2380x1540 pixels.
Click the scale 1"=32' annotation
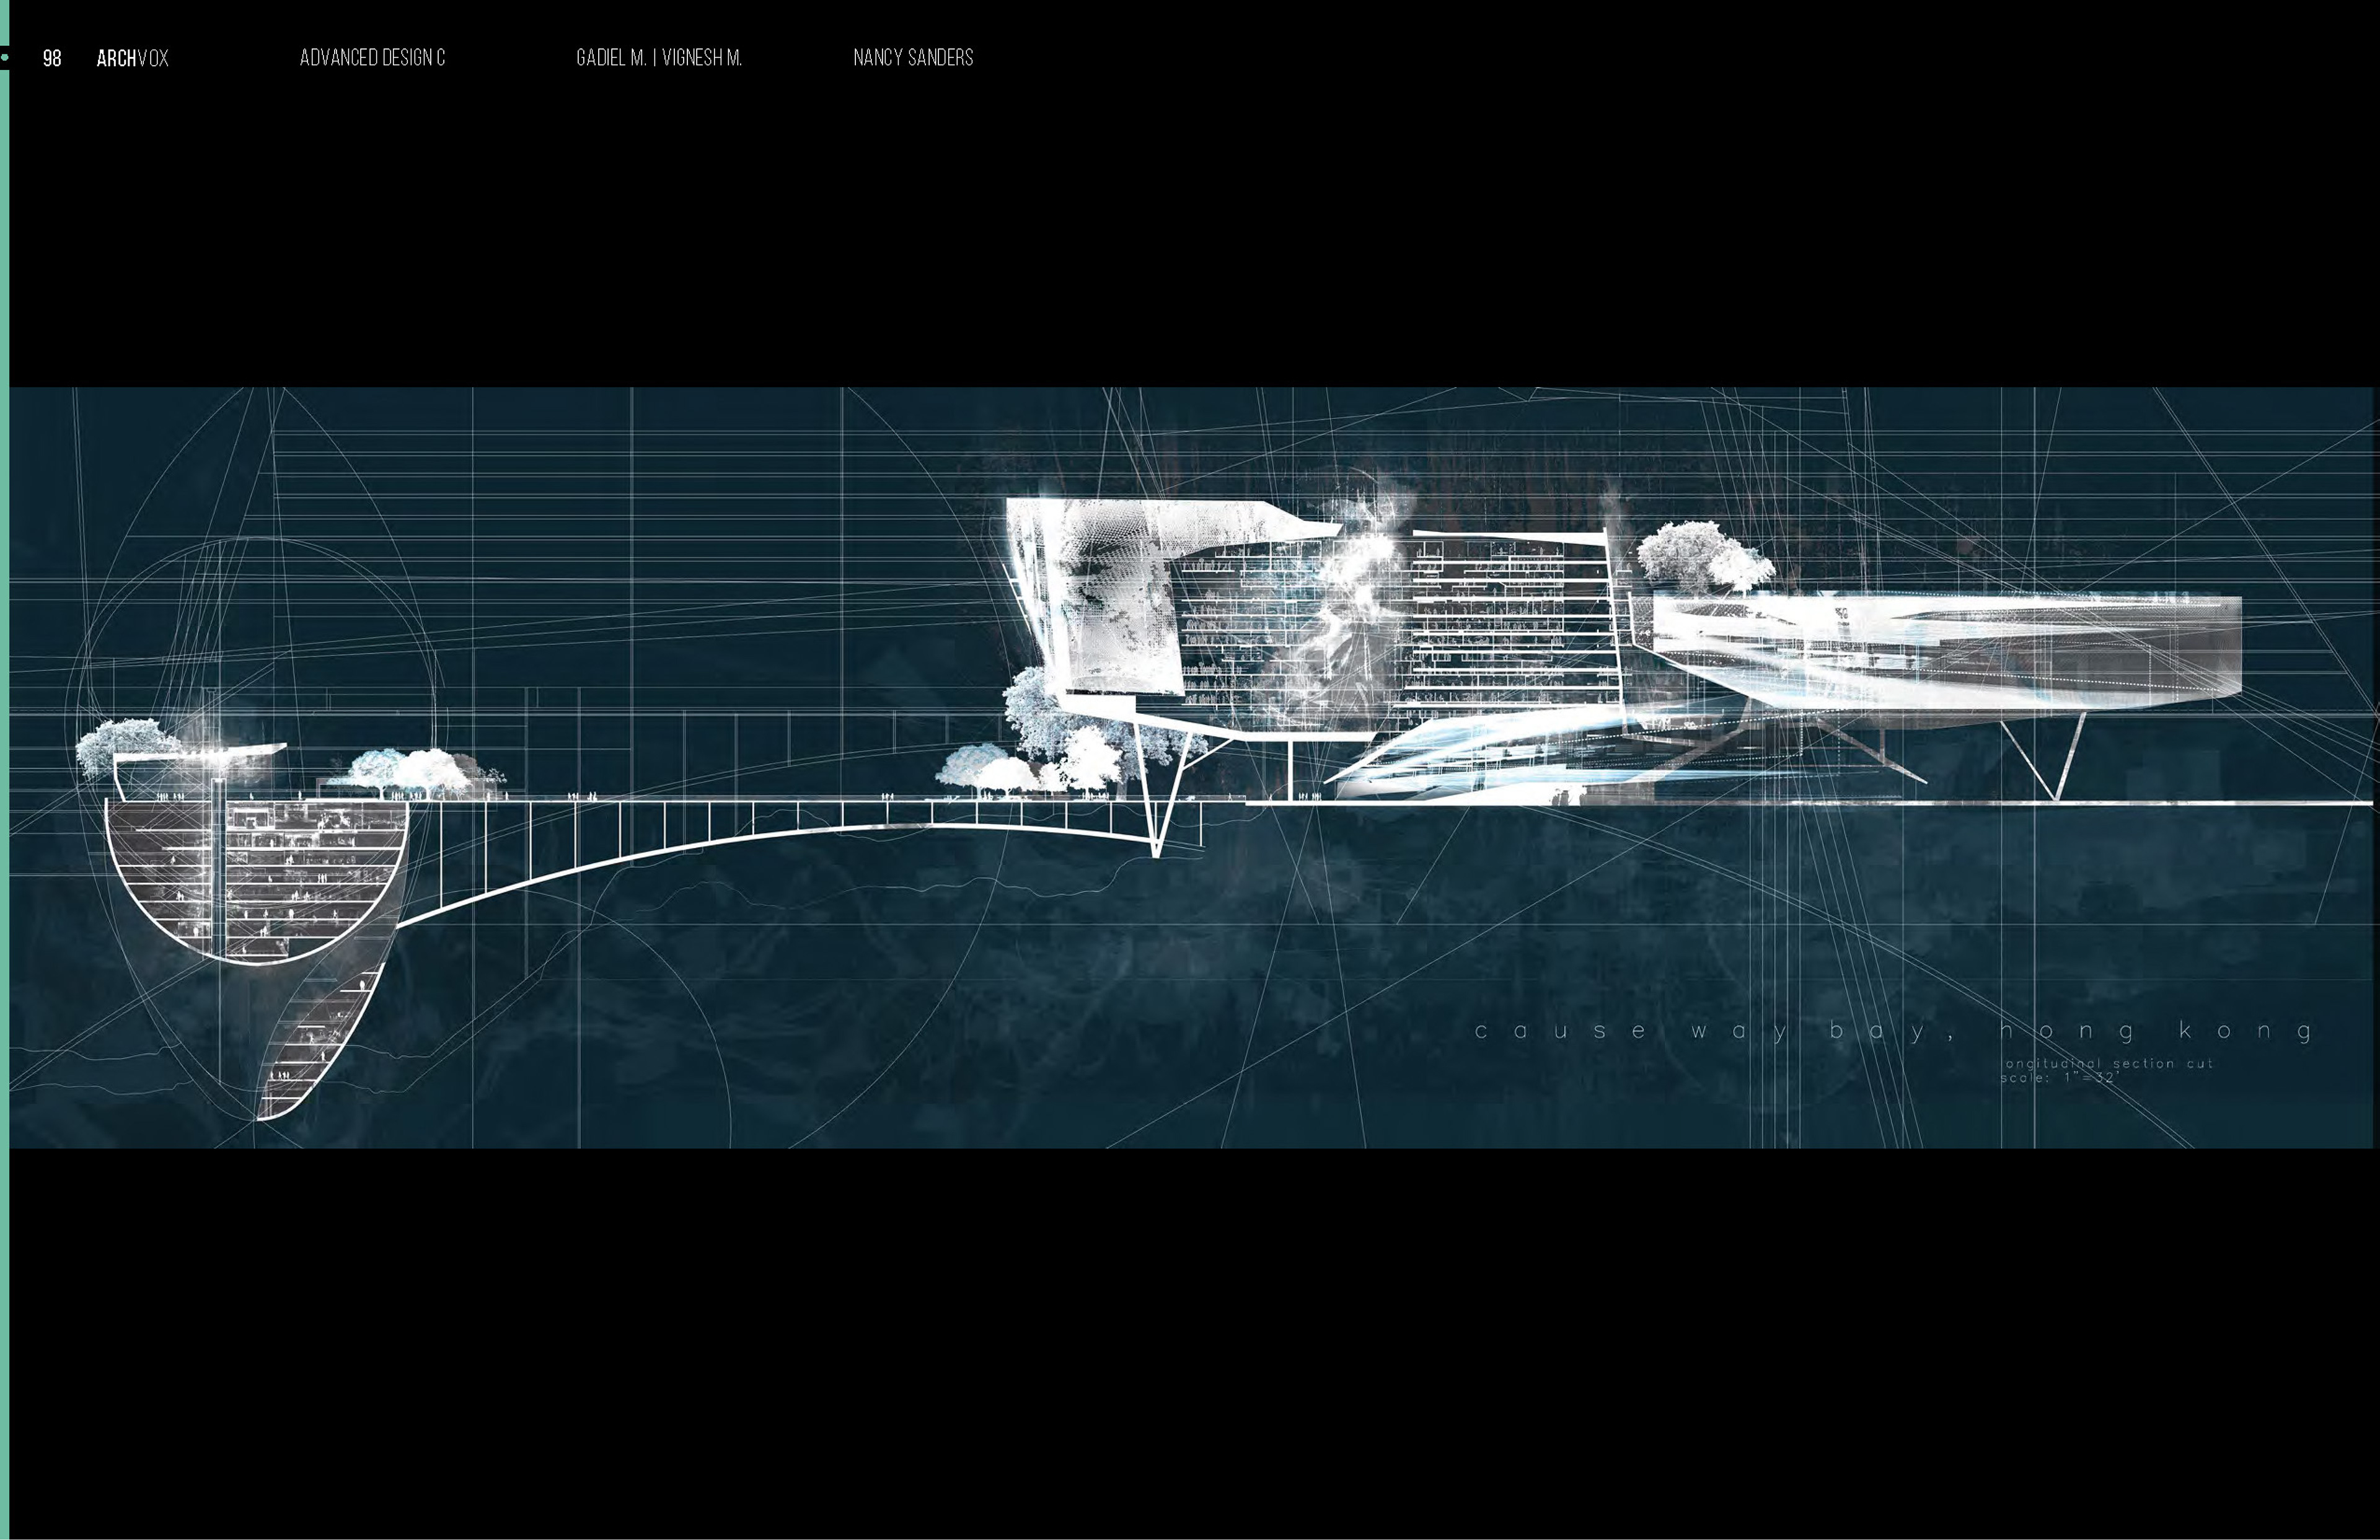point(2060,1077)
